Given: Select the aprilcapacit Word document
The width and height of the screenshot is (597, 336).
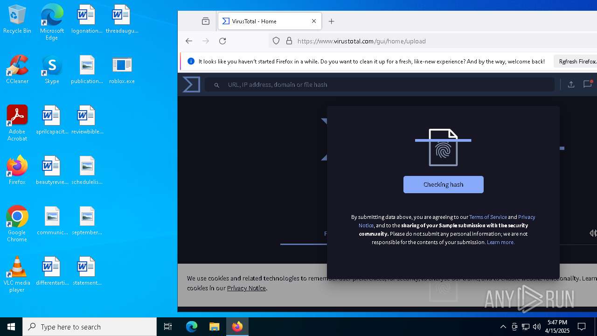Looking at the screenshot, I should click(x=52, y=120).
